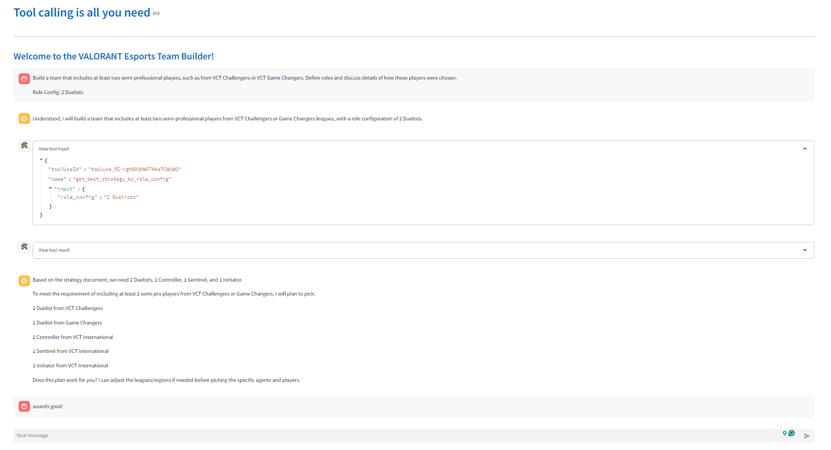
Task: Collapse the "input" JSON node triangle
Action: click(51, 189)
